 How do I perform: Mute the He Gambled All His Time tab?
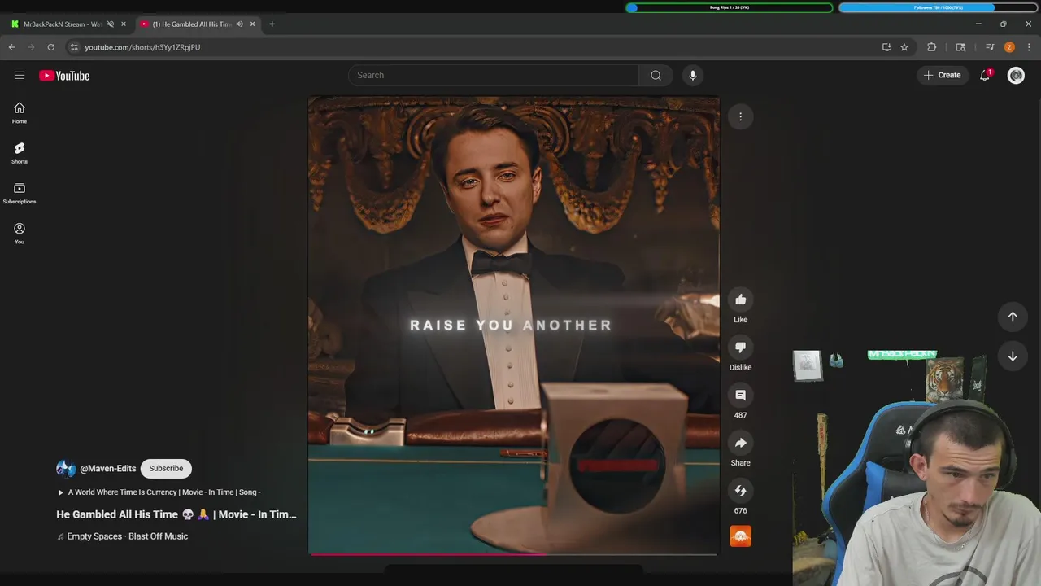coord(239,24)
